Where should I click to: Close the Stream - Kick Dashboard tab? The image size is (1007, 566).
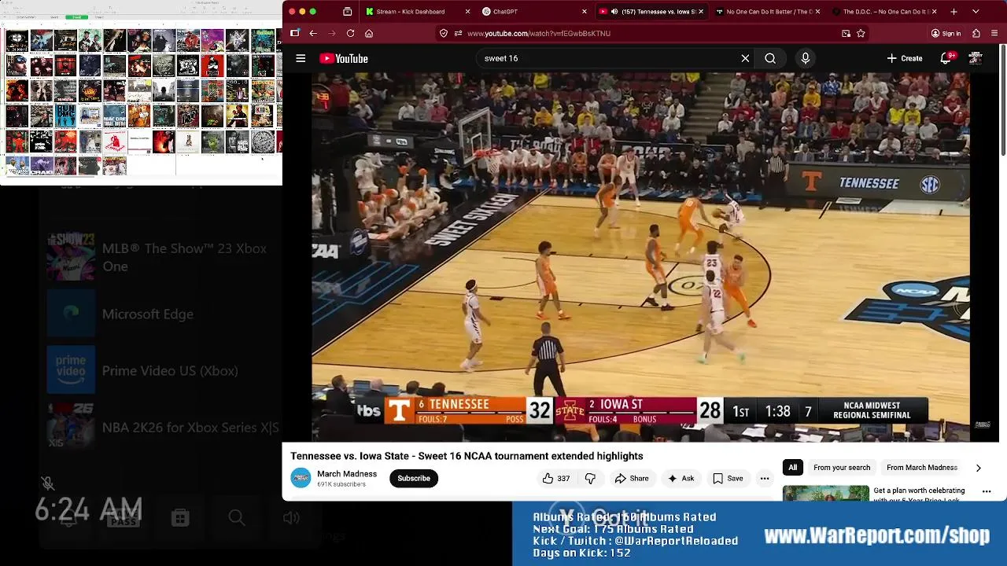pyautogui.click(x=467, y=11)
